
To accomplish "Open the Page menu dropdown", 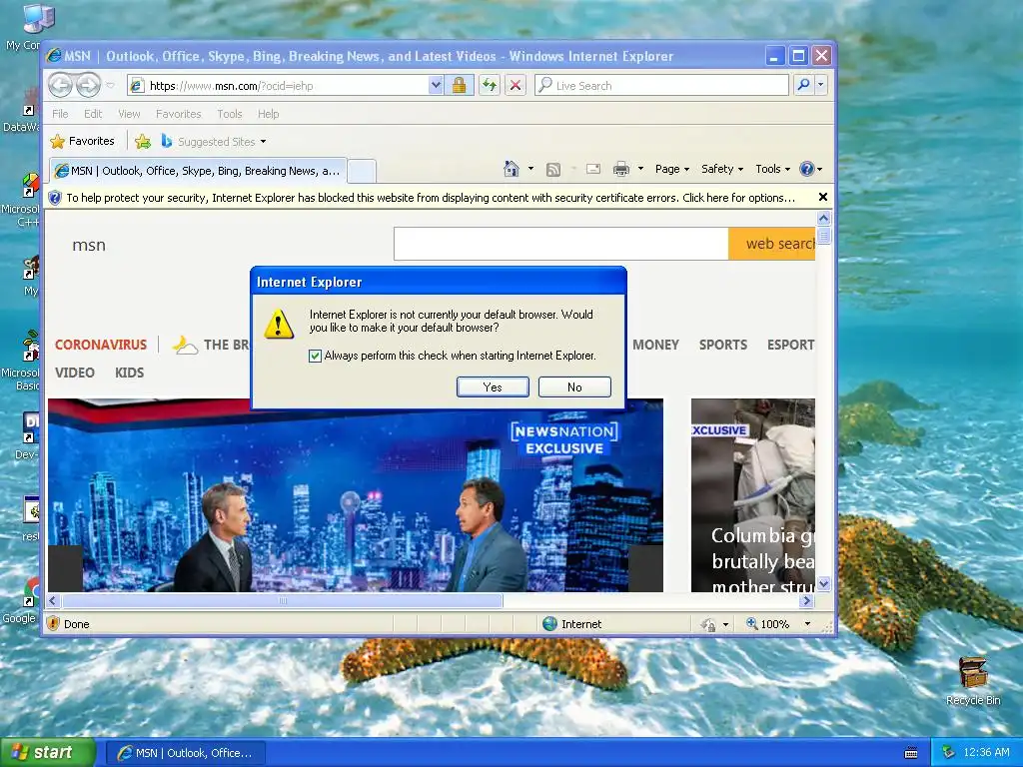I will coord(672,169).
